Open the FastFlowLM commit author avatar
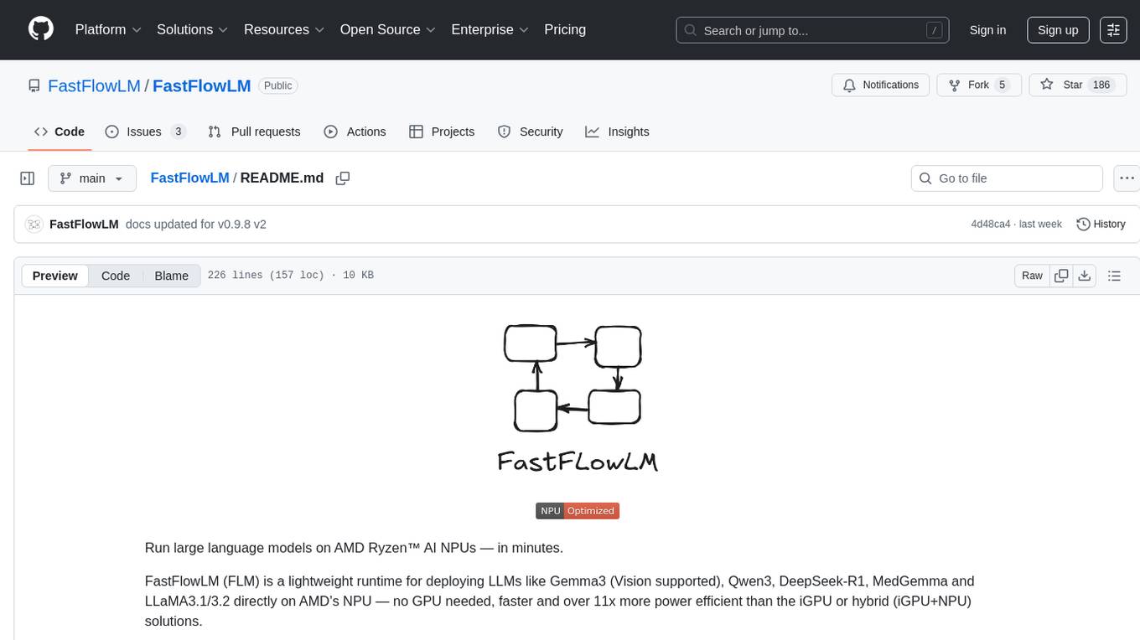This screenshot has height=640, width=1140. tap(34, 224)
